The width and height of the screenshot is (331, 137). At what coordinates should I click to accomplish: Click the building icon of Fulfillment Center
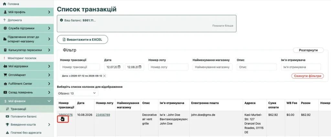coord(5,84)
